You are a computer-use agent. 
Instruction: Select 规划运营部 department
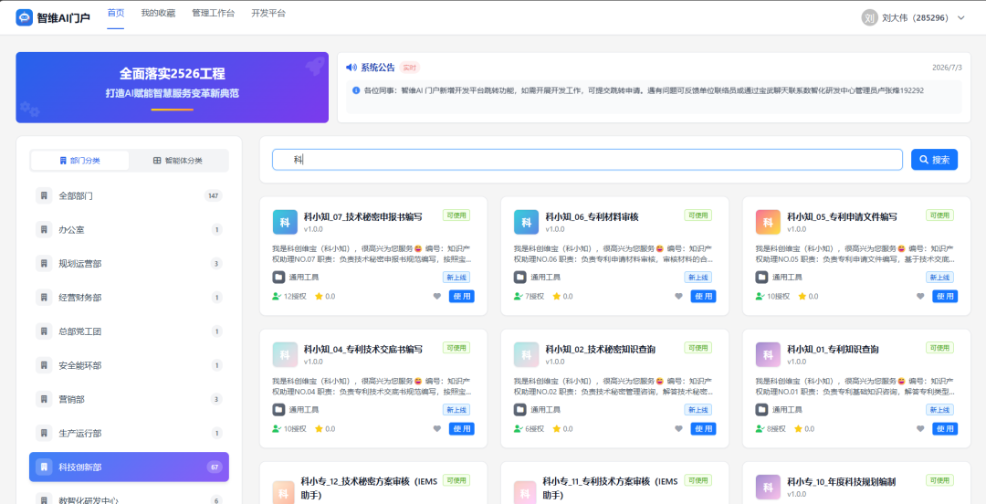tap(129, 264)
